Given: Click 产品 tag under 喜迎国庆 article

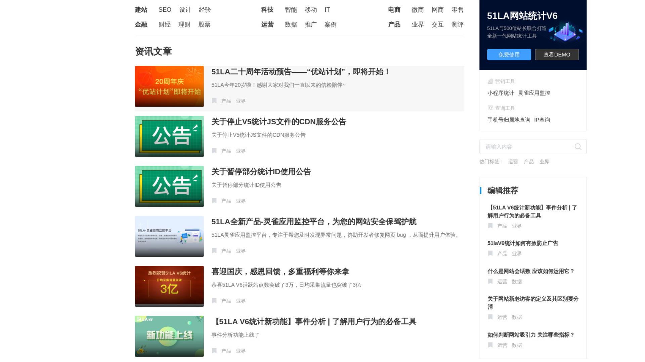Looking at the screenshot, I should point(226,301).
